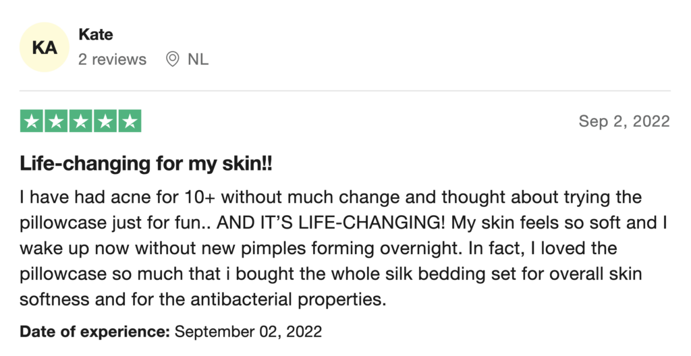691x356 pixels.
Task: Click the "2 reviews" count
Action: [113, 59]
